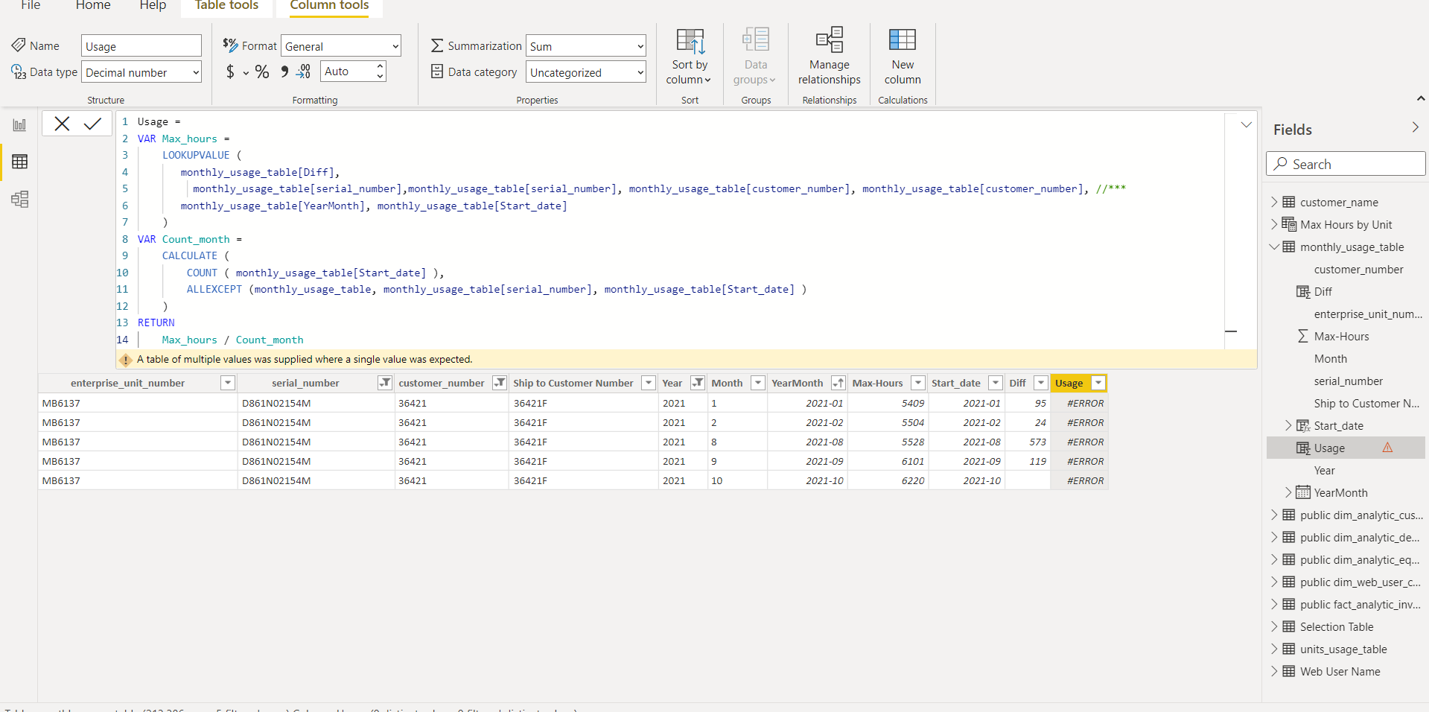This screenshot has width=1429, height=712.
Task: Click the YearMonth column header
Action: click(797, 383)
